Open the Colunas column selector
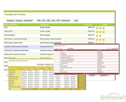126x102 pixels. [19, 20]
